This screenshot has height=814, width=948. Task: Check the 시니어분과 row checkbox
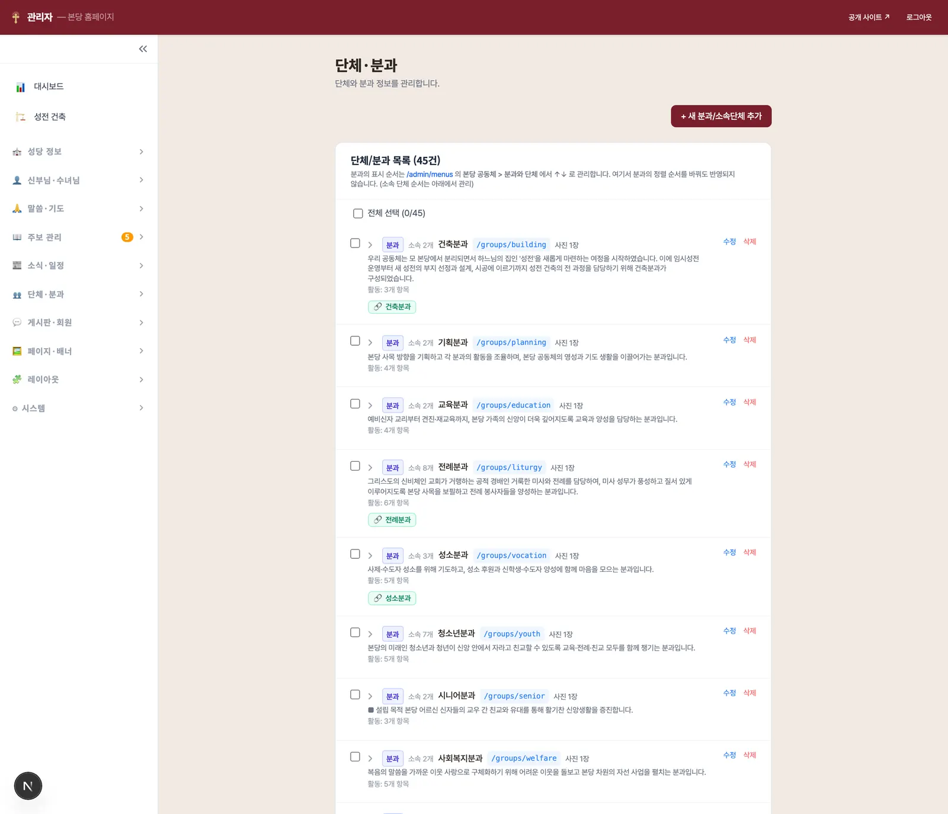(355, 694)
